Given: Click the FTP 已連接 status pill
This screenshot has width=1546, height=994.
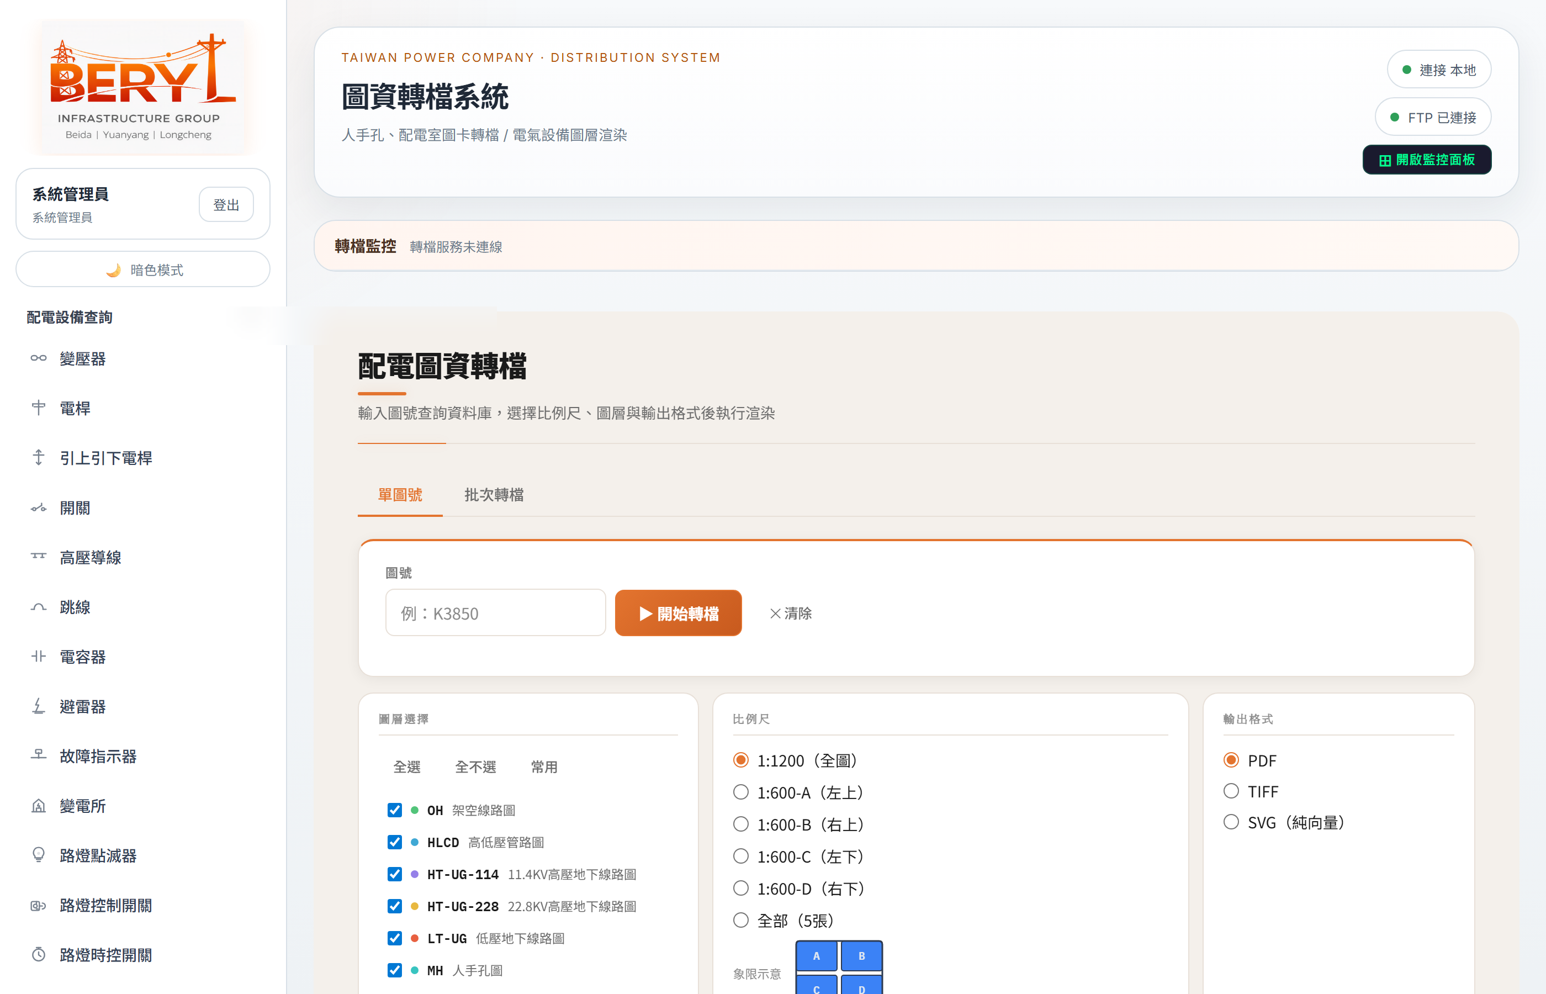Looking at the screenshot, I should (1433, 118).
